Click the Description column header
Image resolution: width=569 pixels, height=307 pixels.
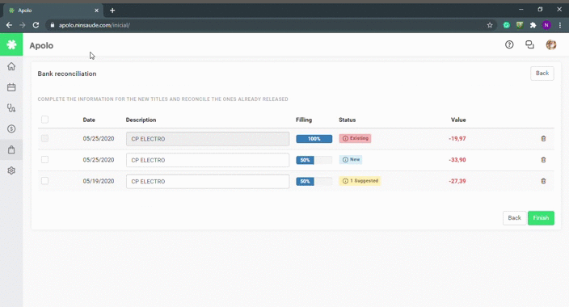[x=141, y=120]
